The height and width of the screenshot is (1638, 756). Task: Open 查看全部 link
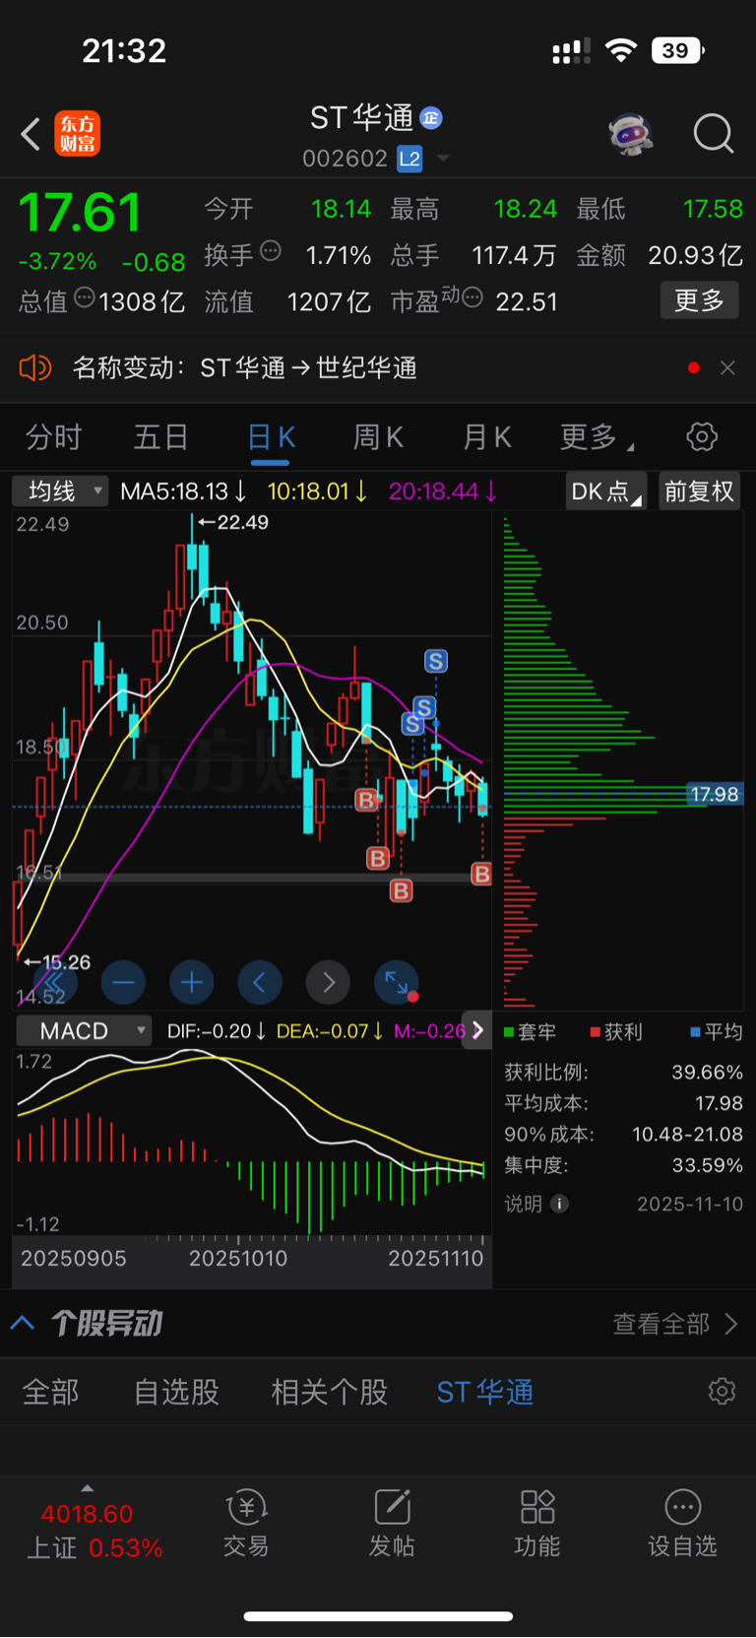[674, 1324]
